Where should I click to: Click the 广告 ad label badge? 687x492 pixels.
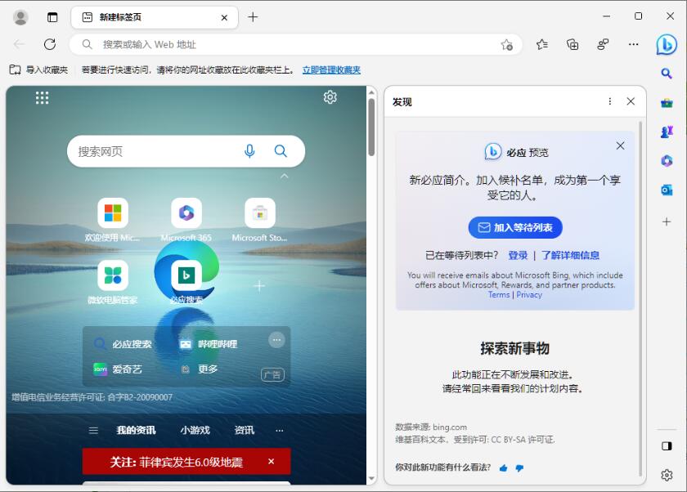[272, 374]
